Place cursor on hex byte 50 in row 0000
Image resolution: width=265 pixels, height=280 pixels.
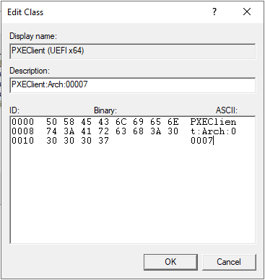[x=51, y=122]
